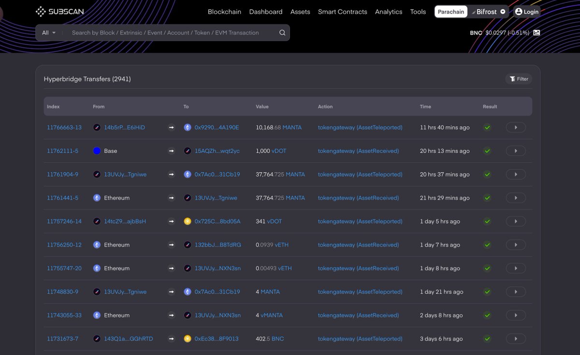Screen dimensions: 580x355
Task: Click the vMANTA token link
Action: tap(272, 315)
